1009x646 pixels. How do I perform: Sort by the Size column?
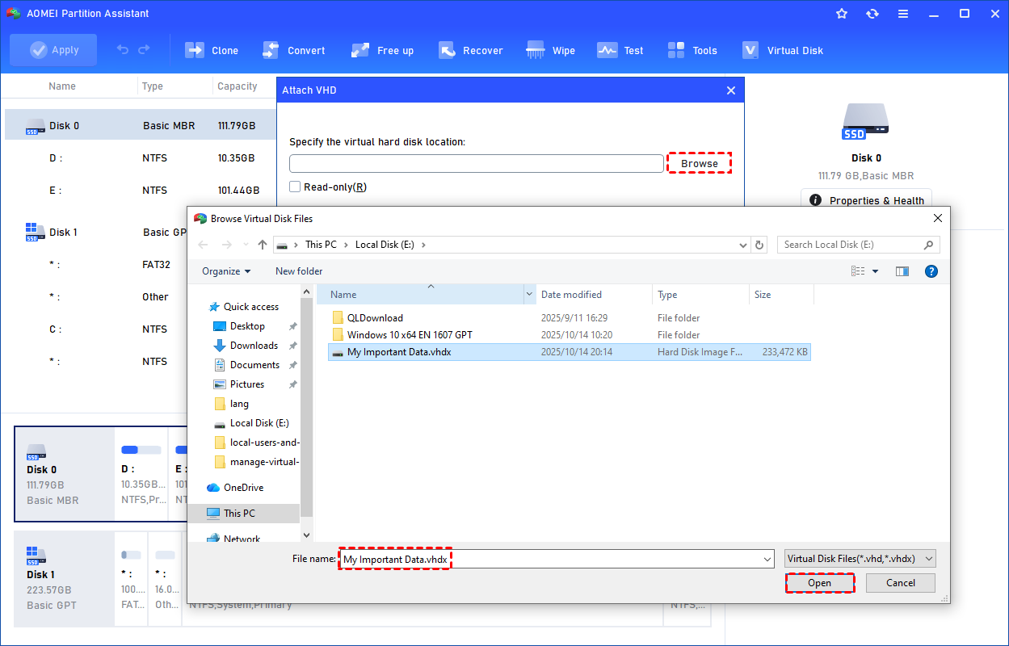[x=781, y=295]
